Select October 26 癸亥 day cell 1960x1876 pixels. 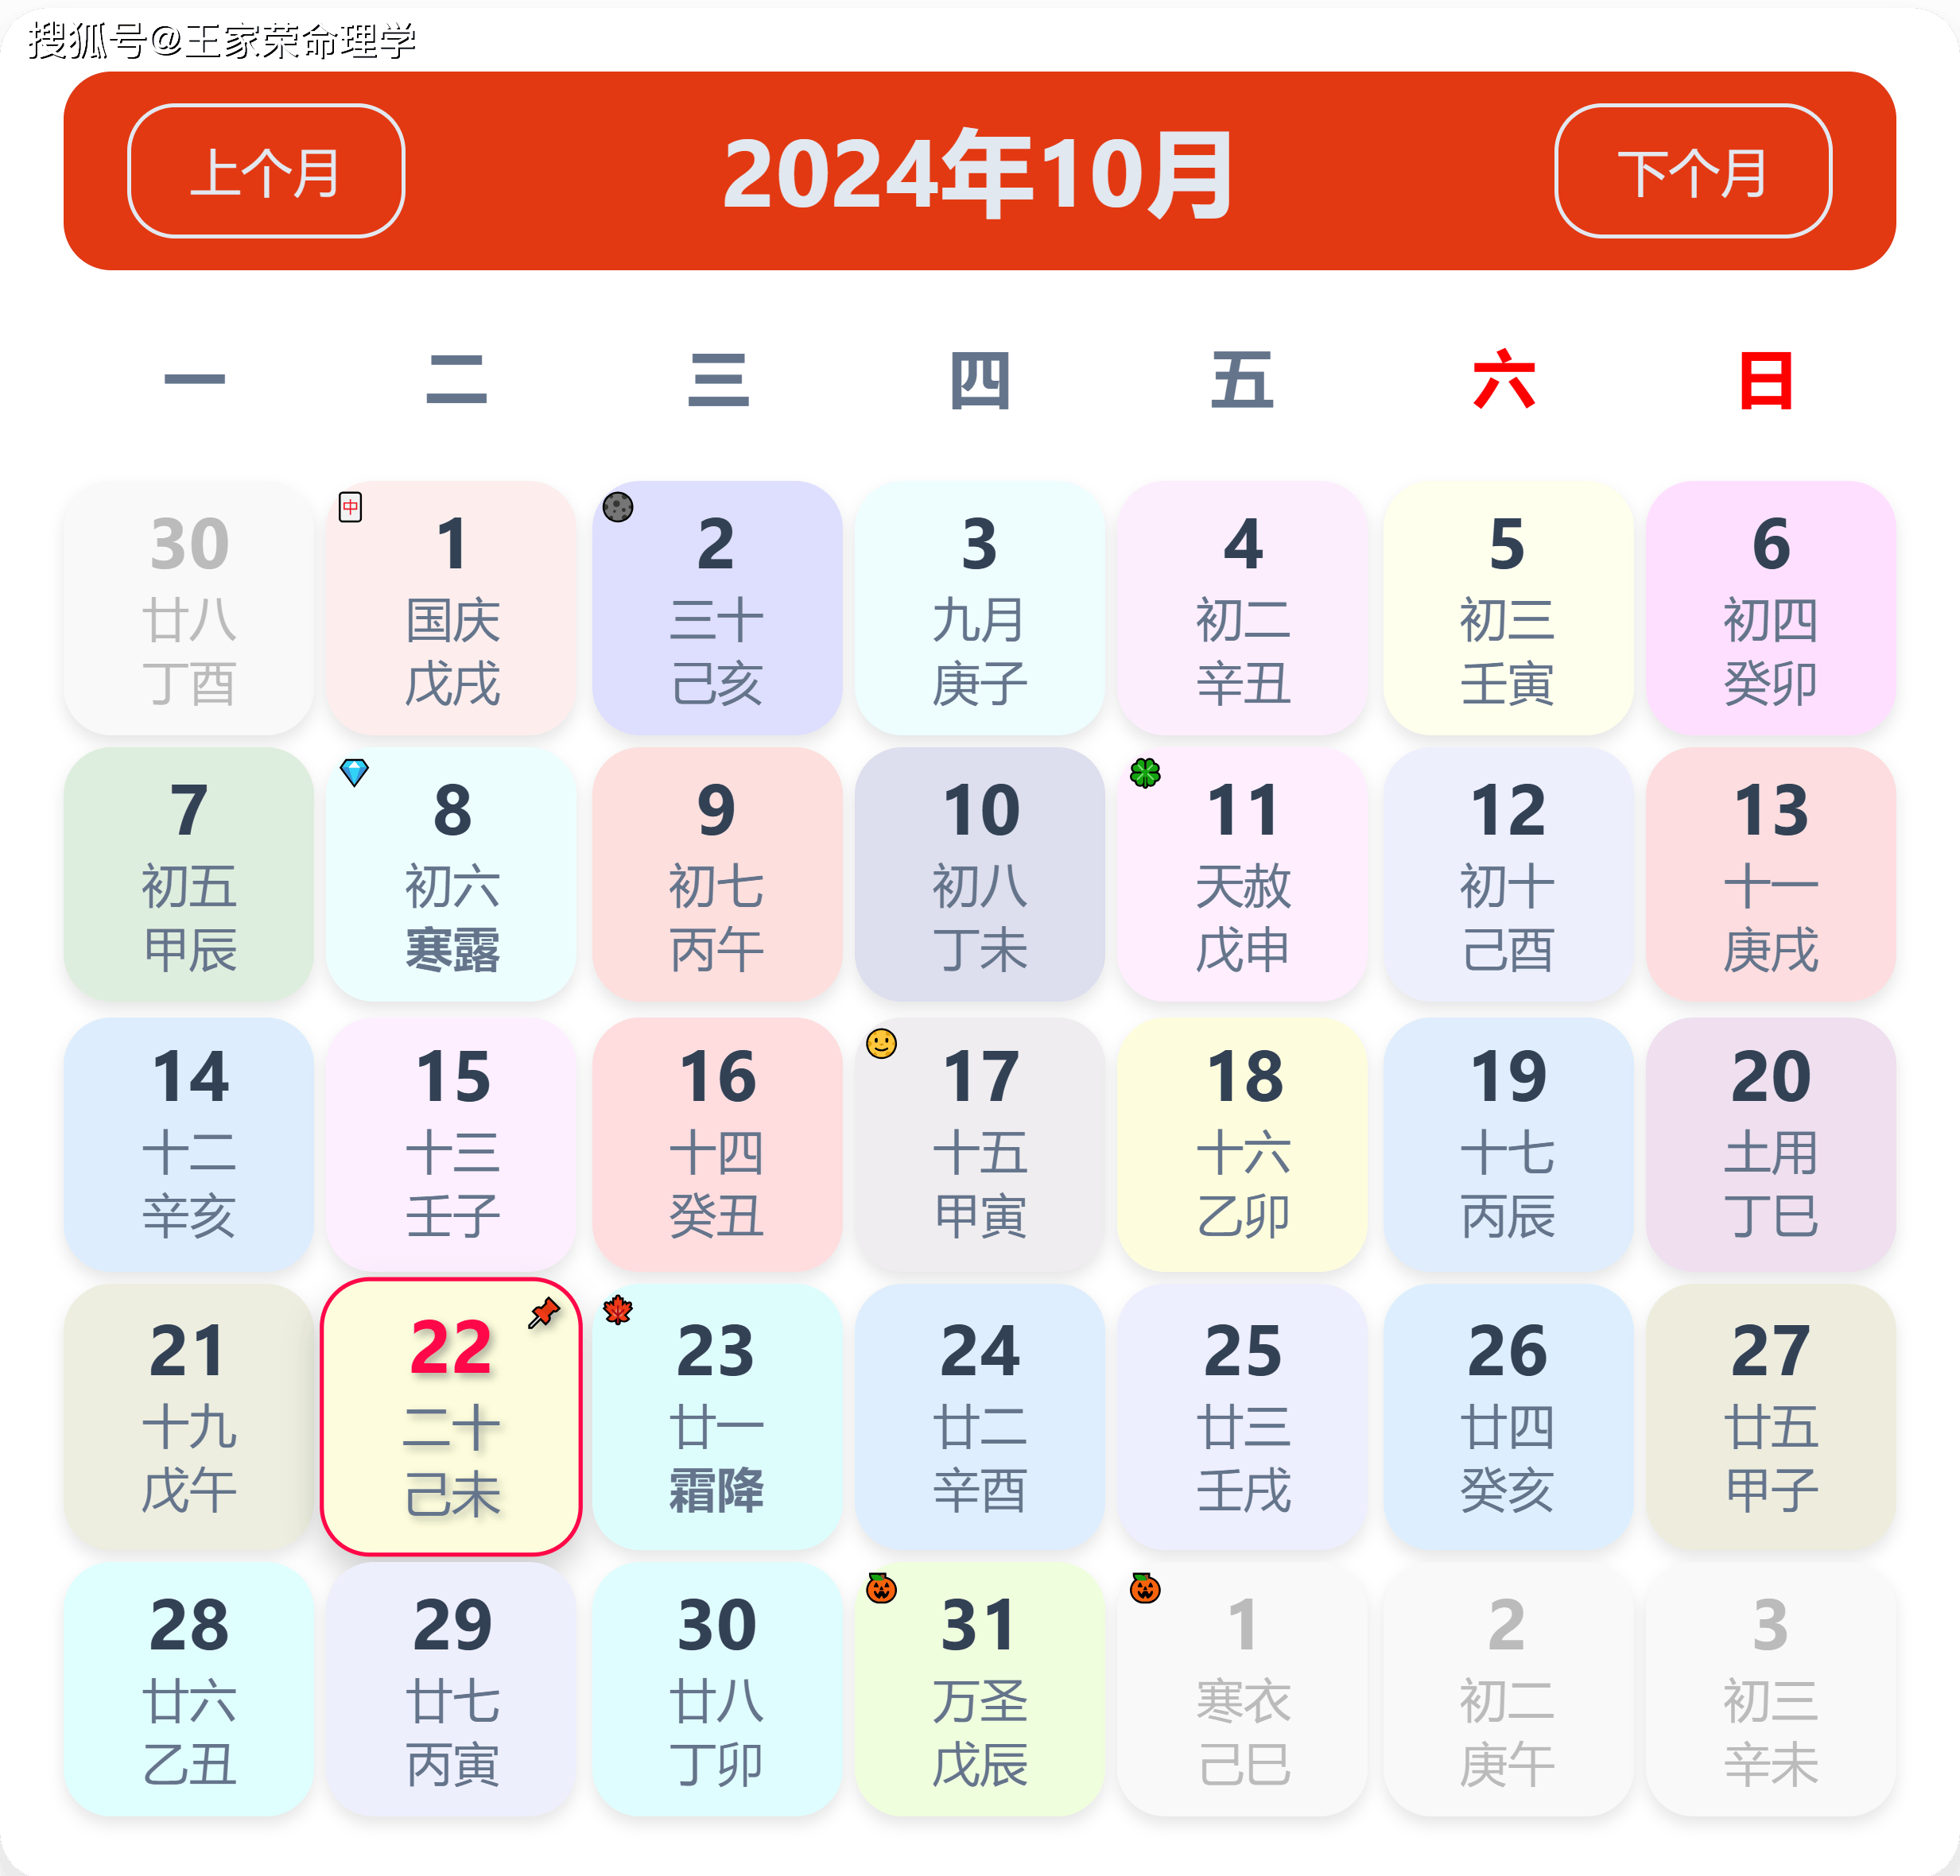point(1508,1417)
